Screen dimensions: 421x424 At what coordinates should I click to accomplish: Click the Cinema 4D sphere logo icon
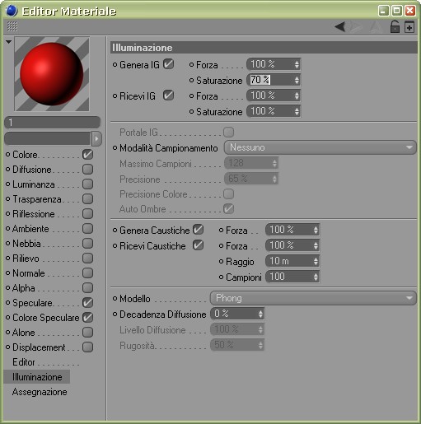coord(12,11)
